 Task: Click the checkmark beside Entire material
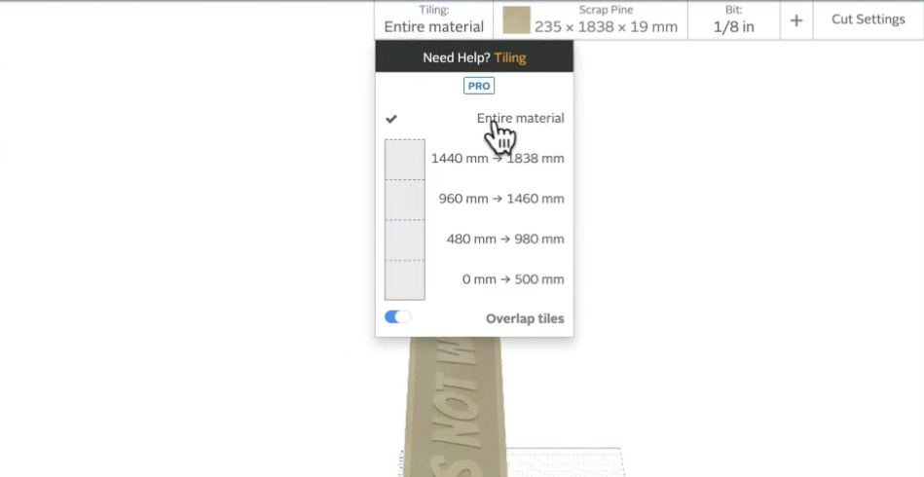click(x=391, y=119)
